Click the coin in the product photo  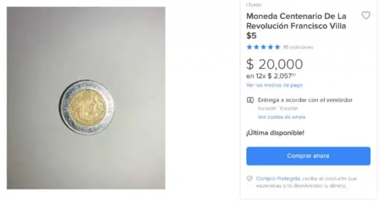[86, 107]
